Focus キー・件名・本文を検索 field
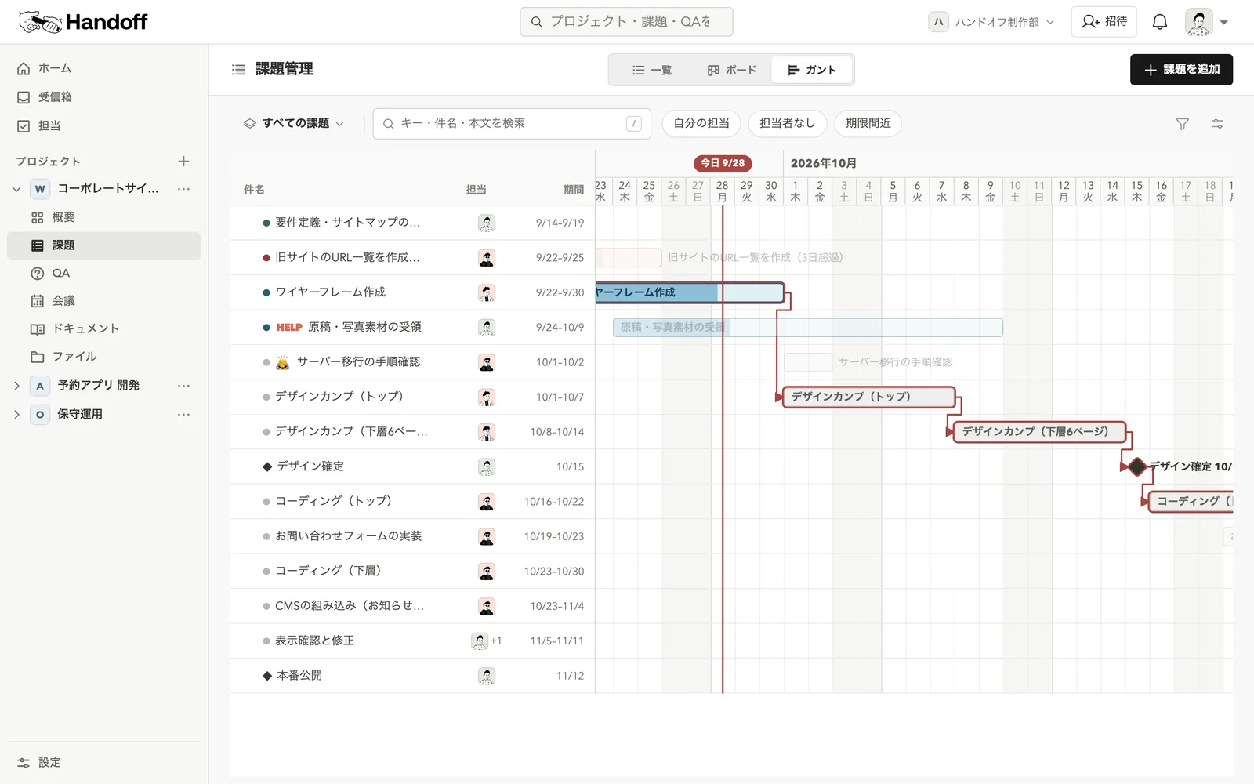The width and height of the screenshot is (1254, 784). click(x=512, y=123)
